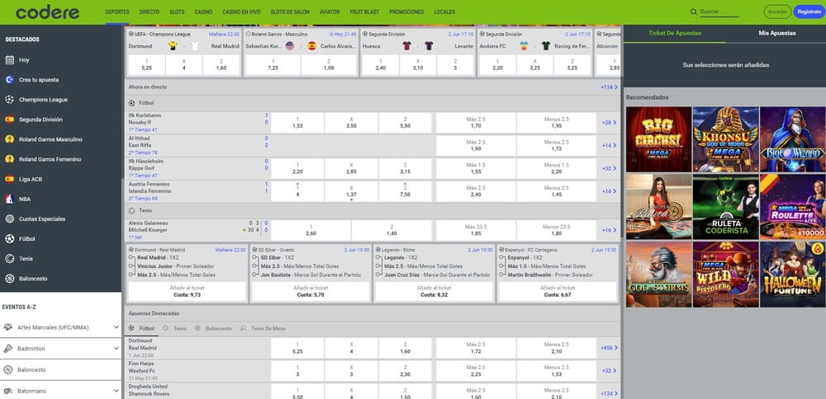Click the Real Madrid white jersey icon
Screen dimensions: 826x399
coord(195,46)
